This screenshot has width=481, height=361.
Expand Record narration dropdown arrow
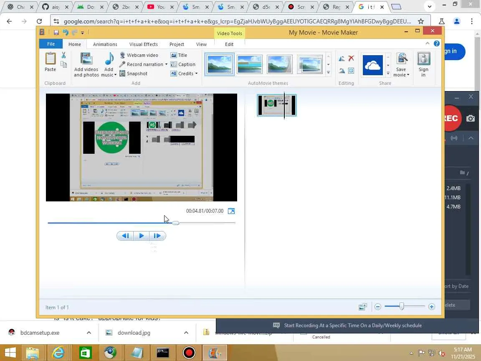[166, 64]
